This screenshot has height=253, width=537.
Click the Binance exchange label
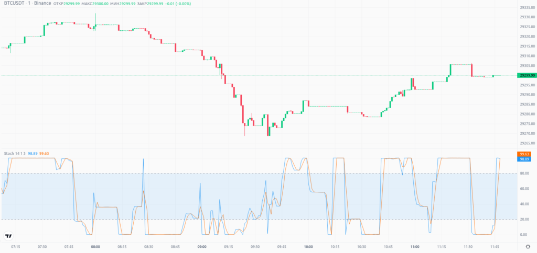42,4
